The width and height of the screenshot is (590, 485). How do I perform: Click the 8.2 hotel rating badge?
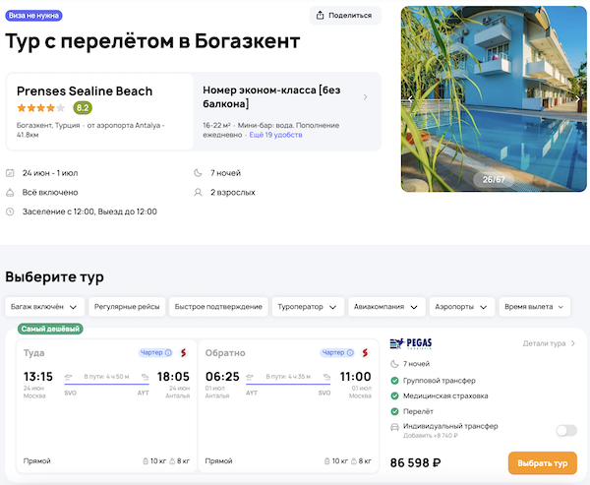(83, 108)
